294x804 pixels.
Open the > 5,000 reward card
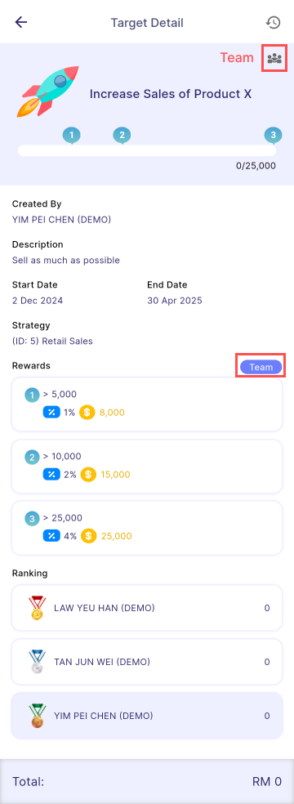click(x=147, y=404)
